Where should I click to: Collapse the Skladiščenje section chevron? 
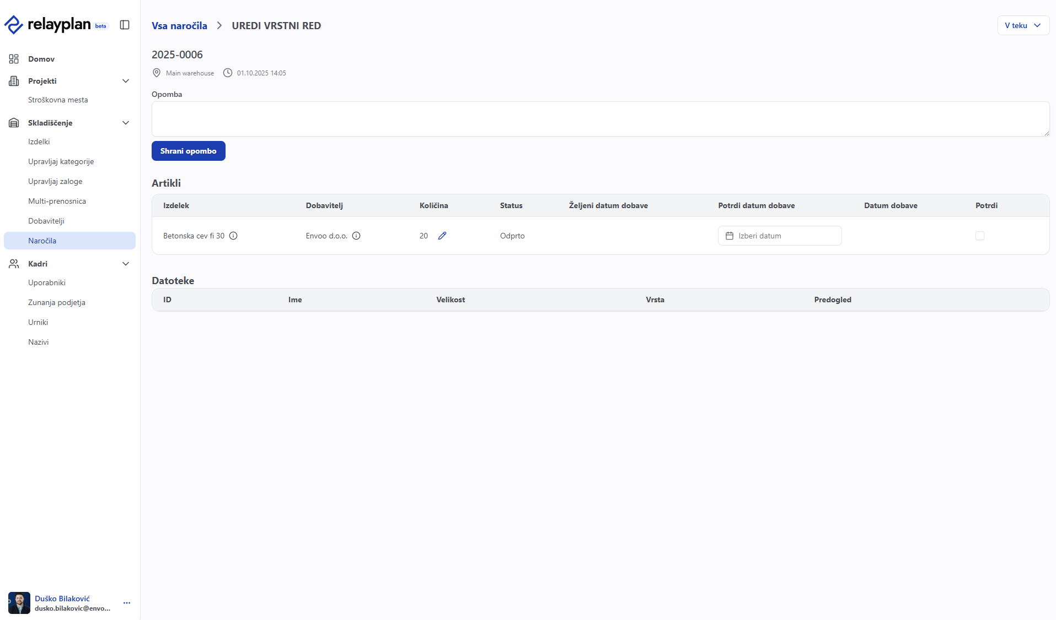tap(126, 123)
